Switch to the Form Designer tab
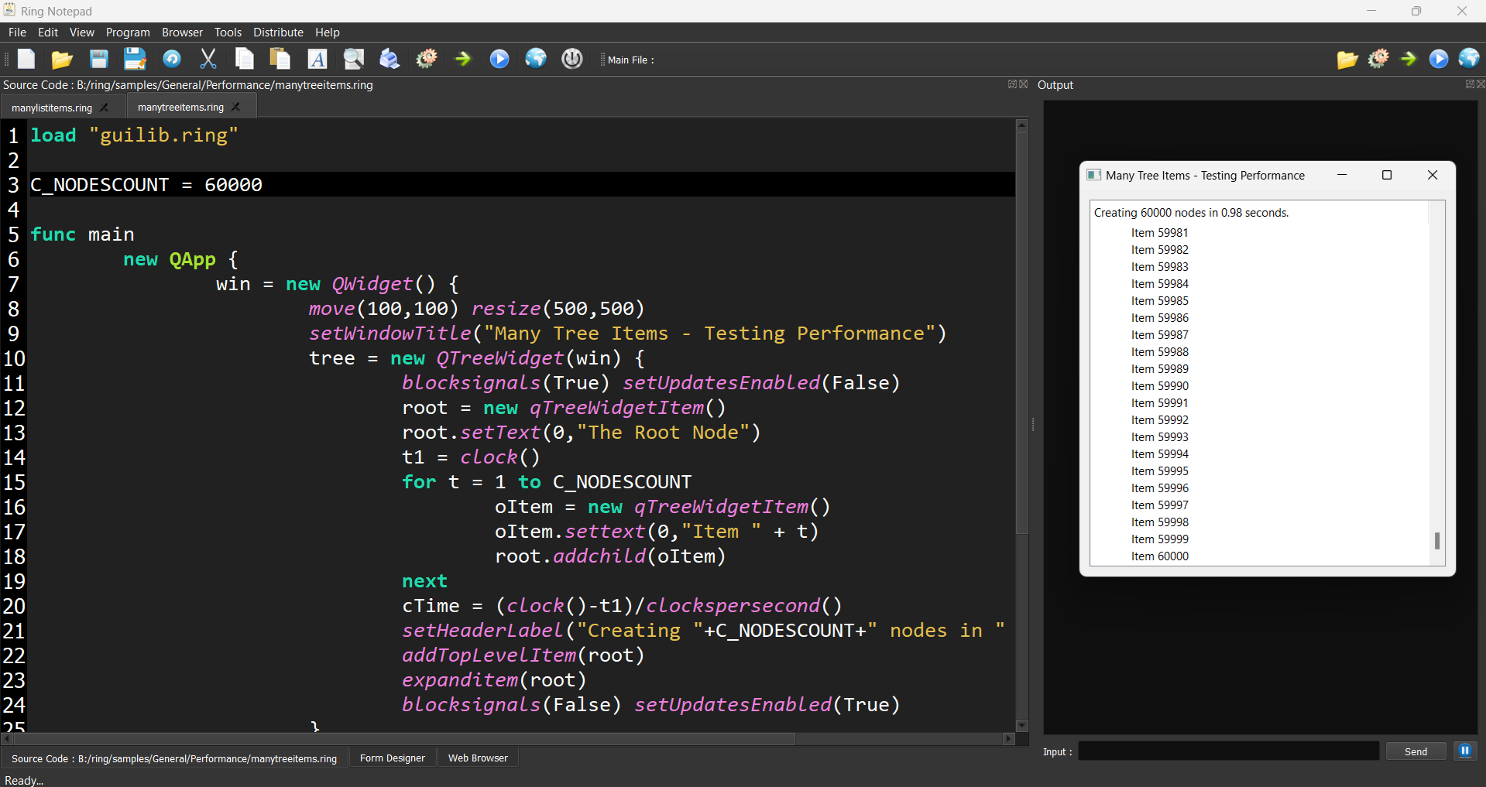1486x787 pixels. pyautogui.click(x=393, y=758)
